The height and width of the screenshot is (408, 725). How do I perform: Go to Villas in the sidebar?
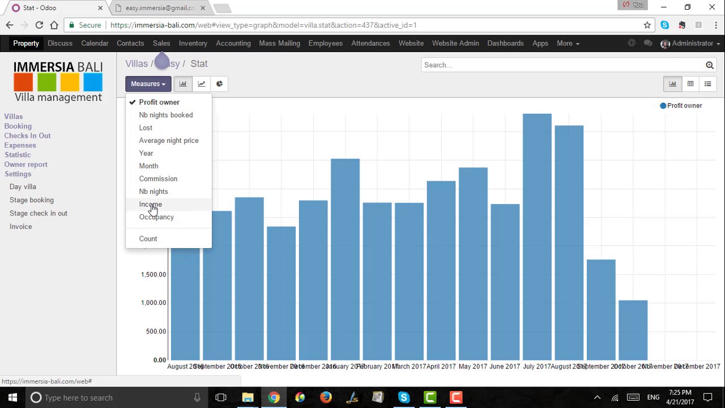click(14, 116)
